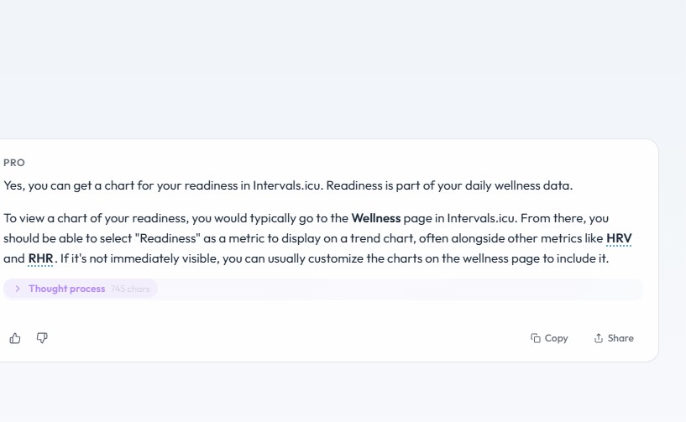Like the response with thumbs up
The height and width of the screenshot is (422, 686).
(15, 338)
